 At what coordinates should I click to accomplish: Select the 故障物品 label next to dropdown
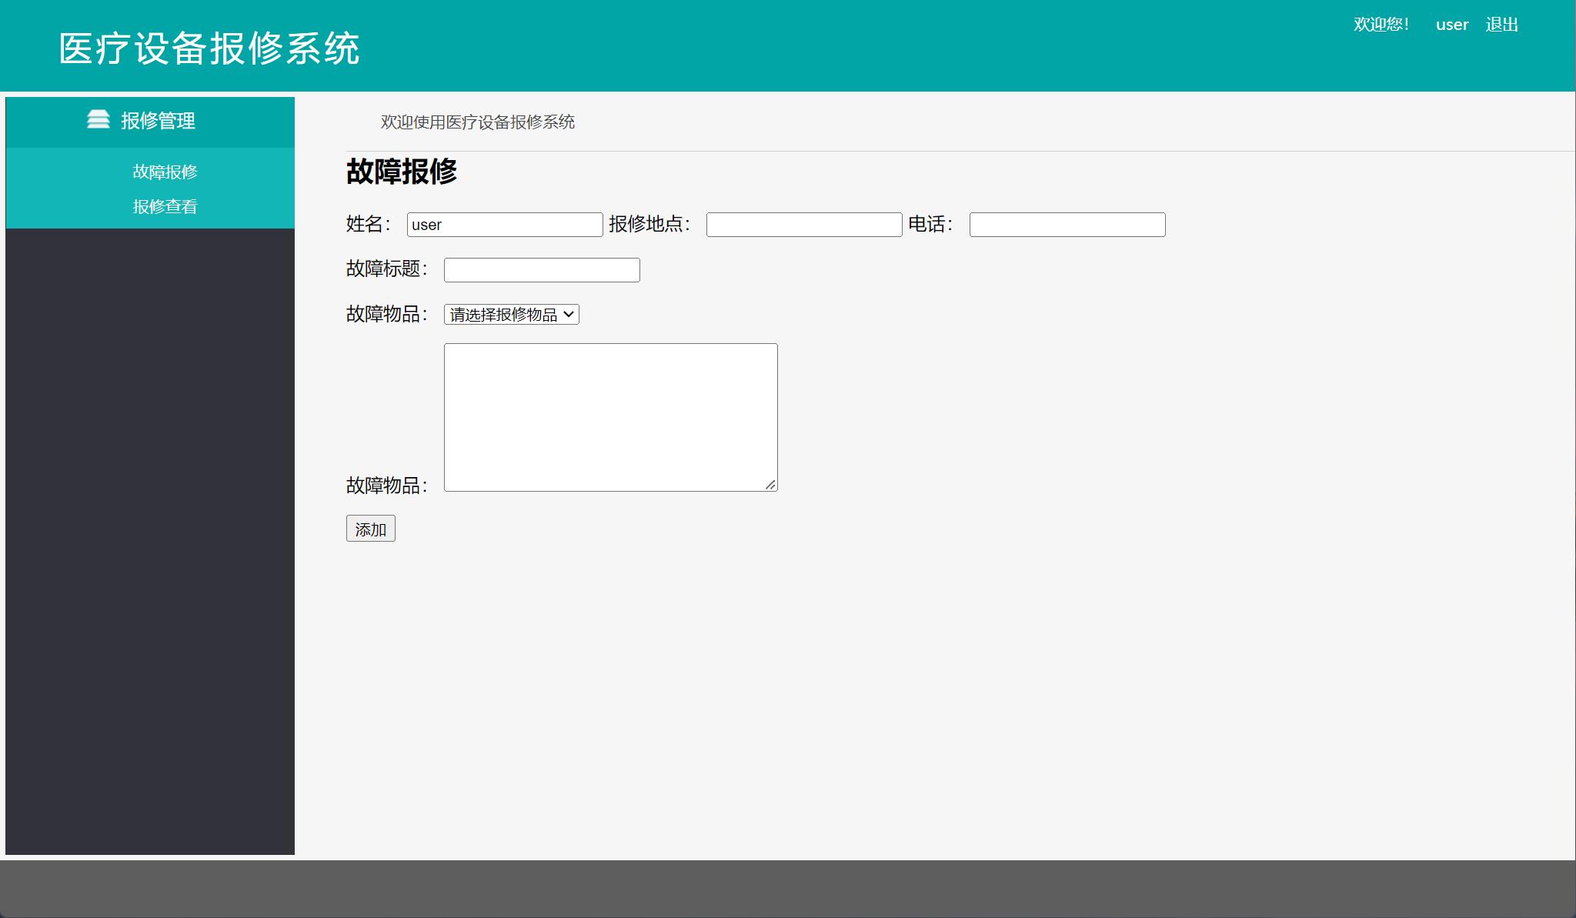coord(386,314)
